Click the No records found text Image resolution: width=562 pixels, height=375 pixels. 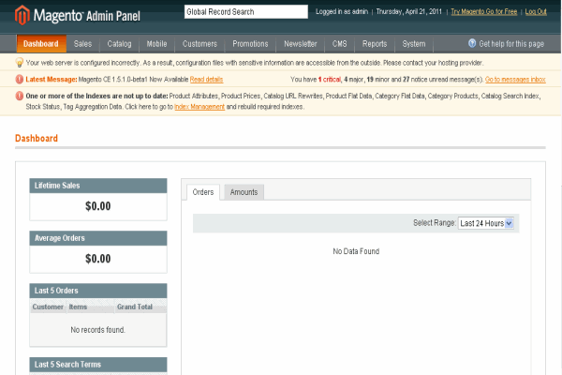coord(97,330)
